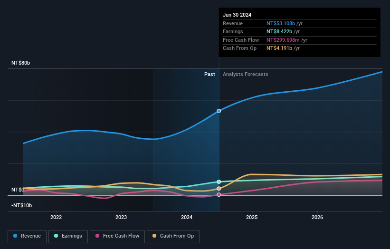Click the orange Cash From Op legend dot
The width and height of the screenshot is (390, 249).
pos(154,236)
